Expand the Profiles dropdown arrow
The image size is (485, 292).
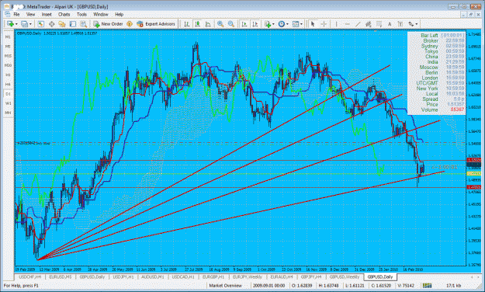30,24
